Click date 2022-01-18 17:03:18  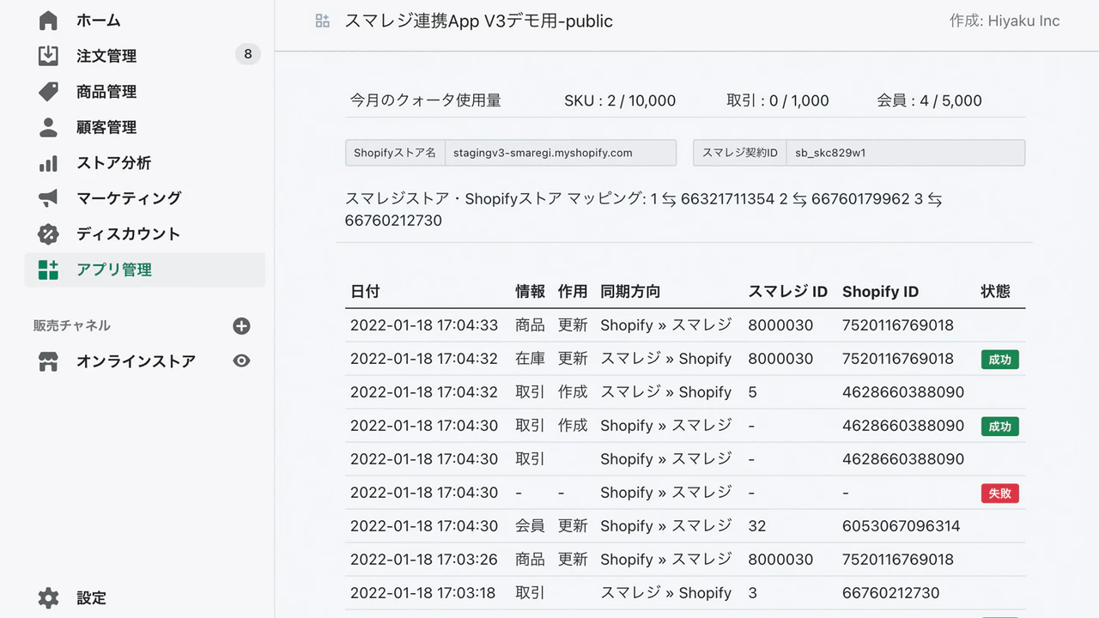424,593
